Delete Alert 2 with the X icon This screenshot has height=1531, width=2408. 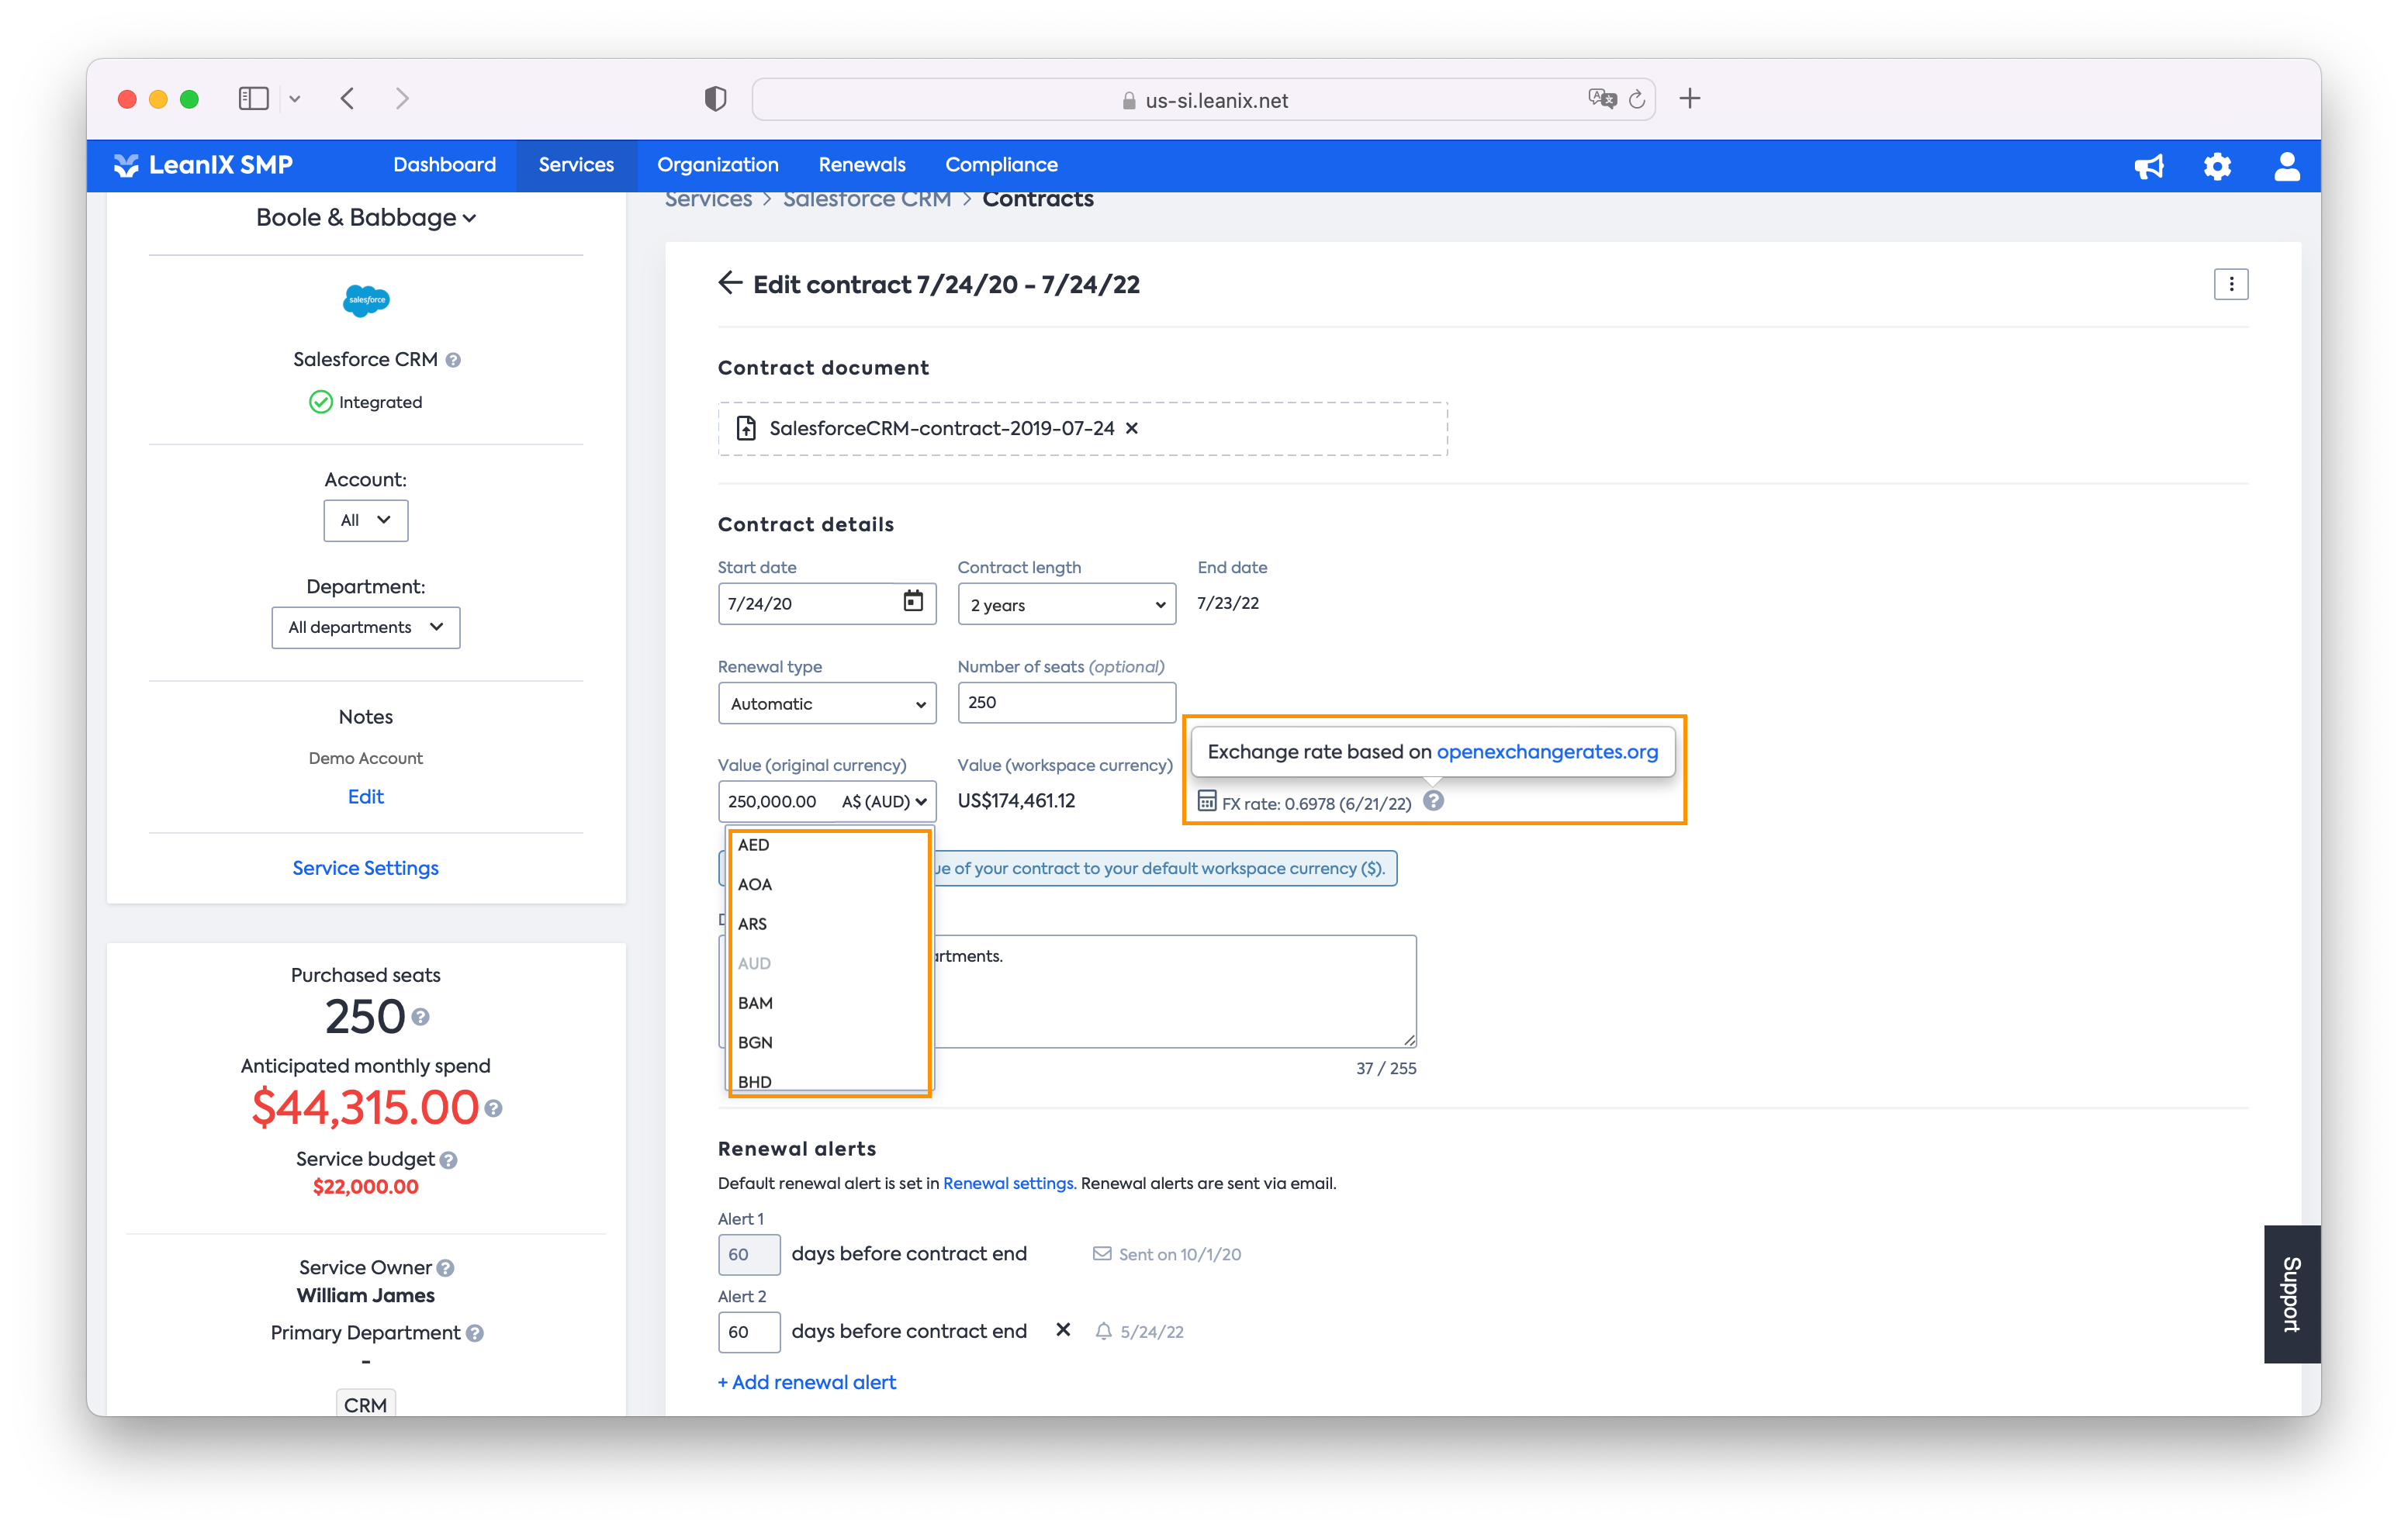point(1063,1330)
